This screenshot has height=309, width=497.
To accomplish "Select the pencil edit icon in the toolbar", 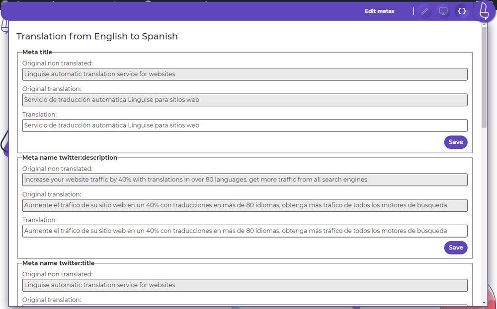I will coord(425,11).
